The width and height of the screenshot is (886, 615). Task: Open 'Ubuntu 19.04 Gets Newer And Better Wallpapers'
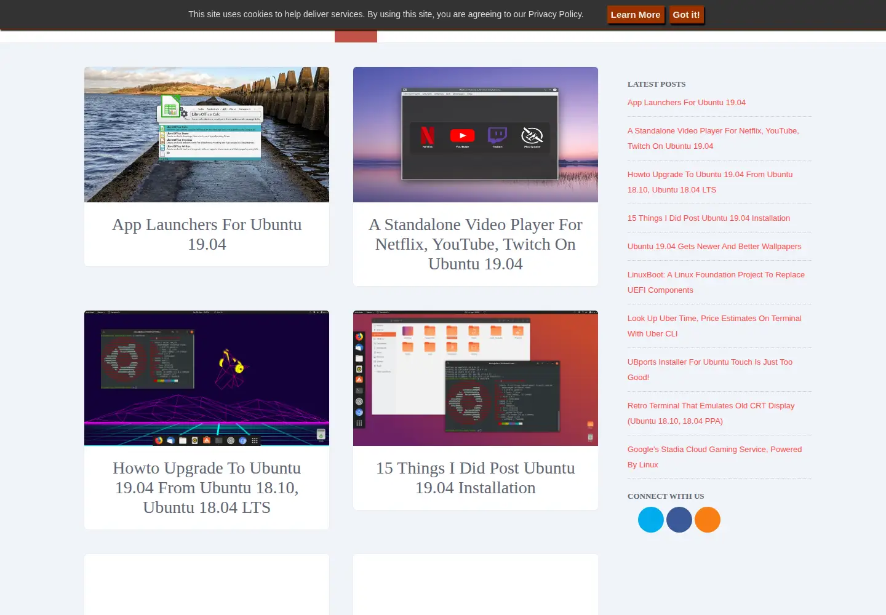[x=714, y=247]
